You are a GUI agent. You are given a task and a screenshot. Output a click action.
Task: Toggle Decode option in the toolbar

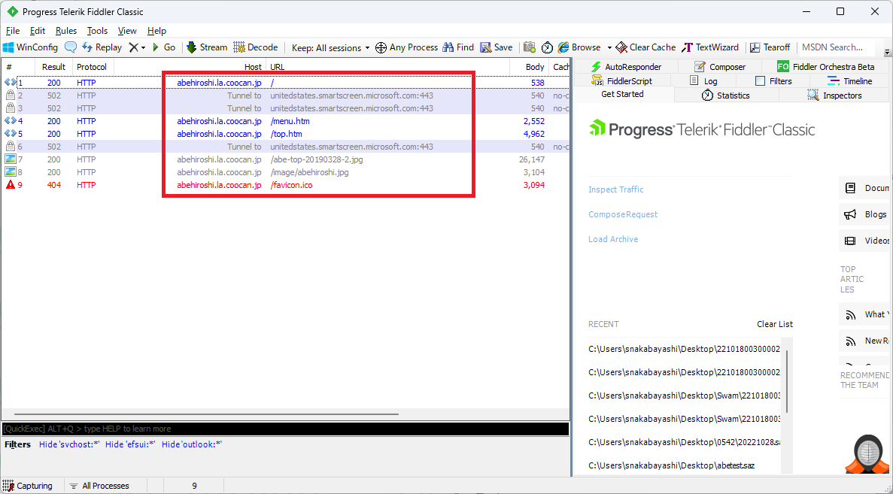[x=256, y=47]
